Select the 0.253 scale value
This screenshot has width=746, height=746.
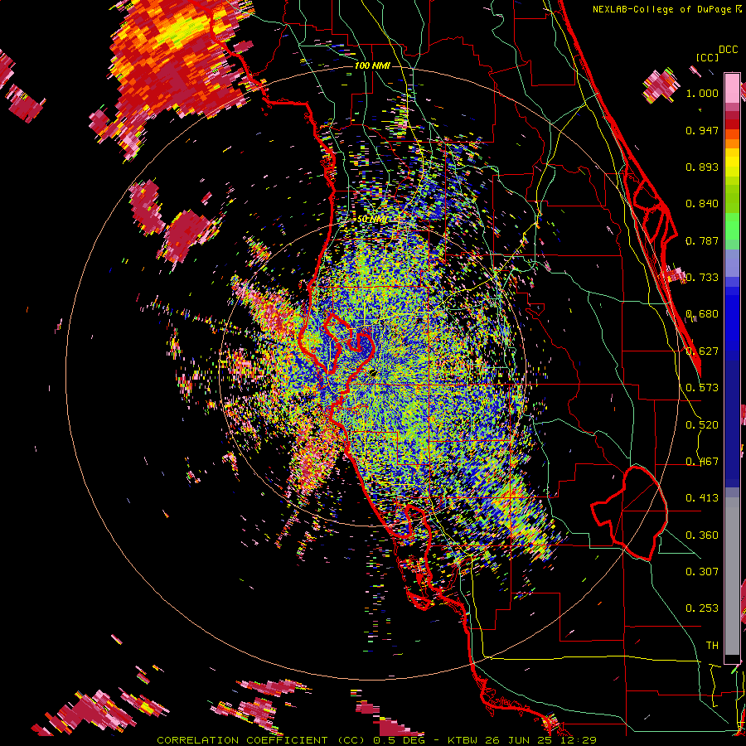(x=702, y=608)
